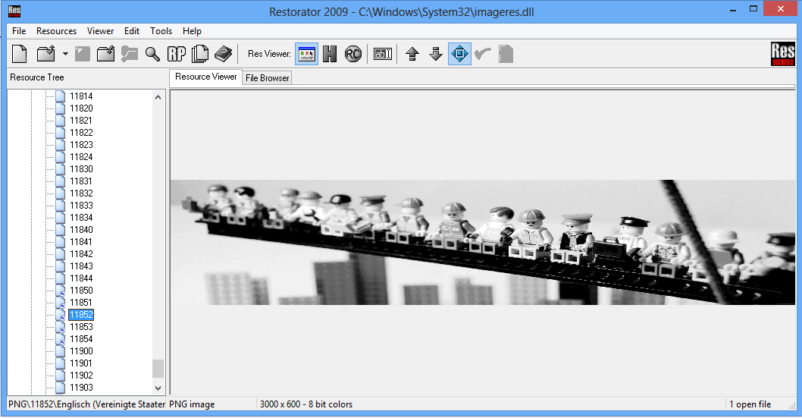This screenshot has width=802, height=418.
Task: Open the File menu
Action: click(19, 30)
